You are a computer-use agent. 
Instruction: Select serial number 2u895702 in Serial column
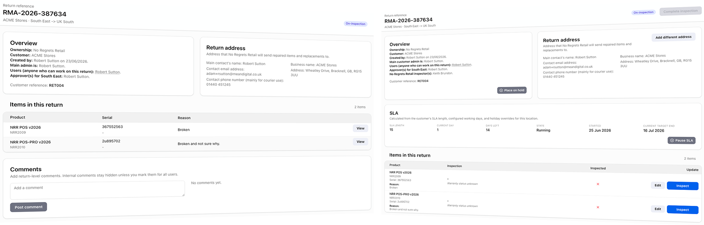111,141
